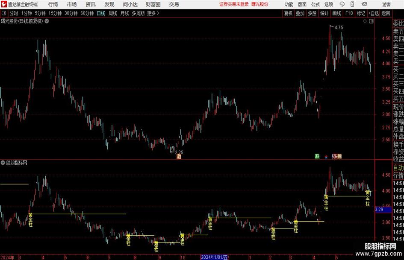Open the 市场 menu
The width and height of the screenshot is (404, 260).
72,4
